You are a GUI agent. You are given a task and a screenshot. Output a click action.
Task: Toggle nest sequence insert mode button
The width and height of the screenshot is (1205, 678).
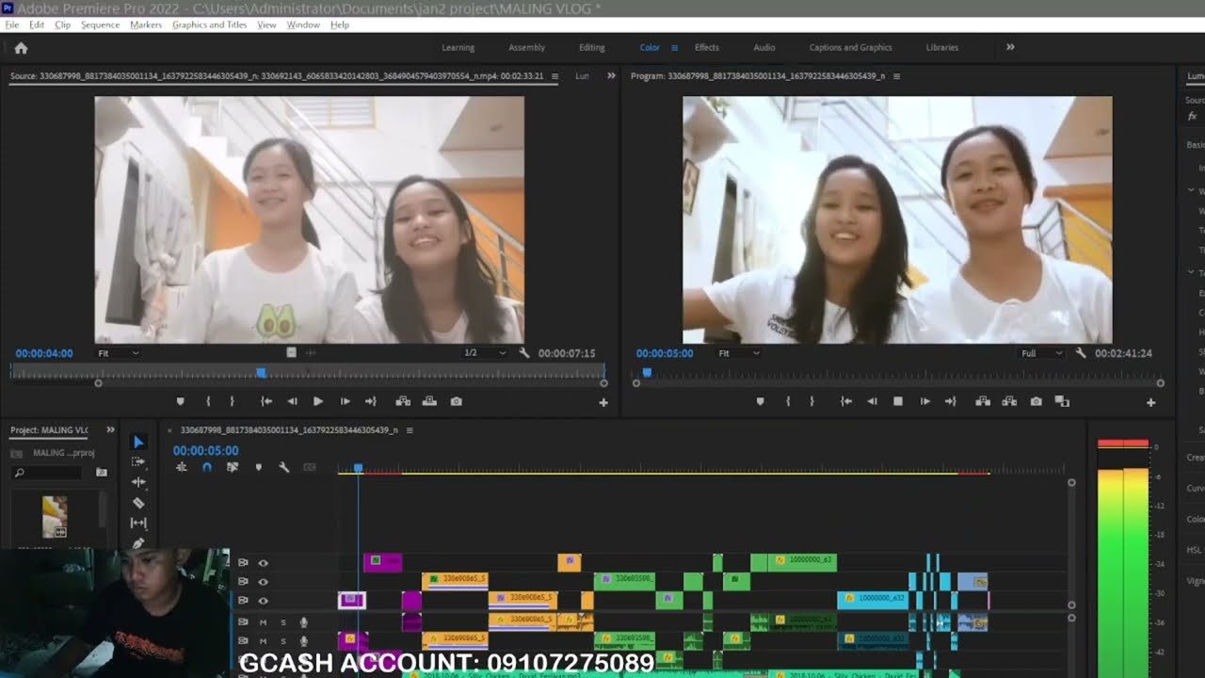[181, 467]
